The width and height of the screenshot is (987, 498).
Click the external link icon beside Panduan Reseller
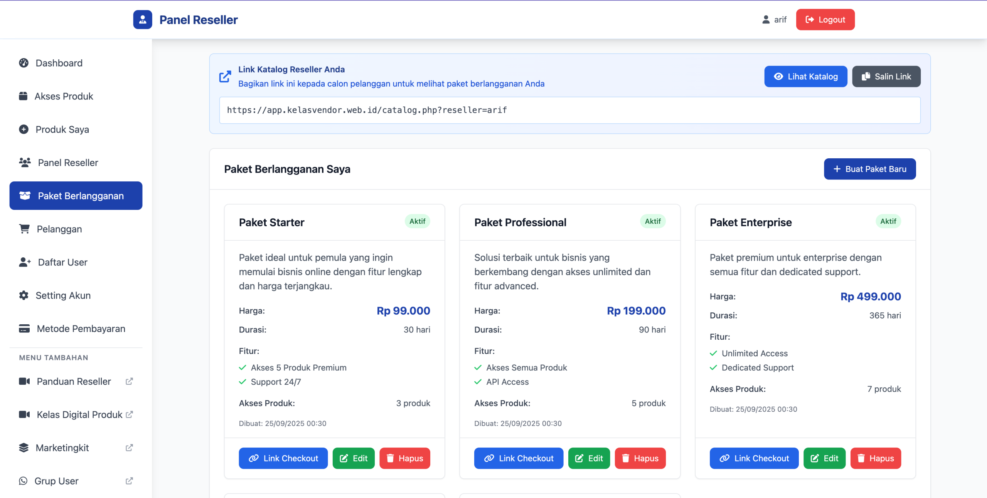click(129, 381)
